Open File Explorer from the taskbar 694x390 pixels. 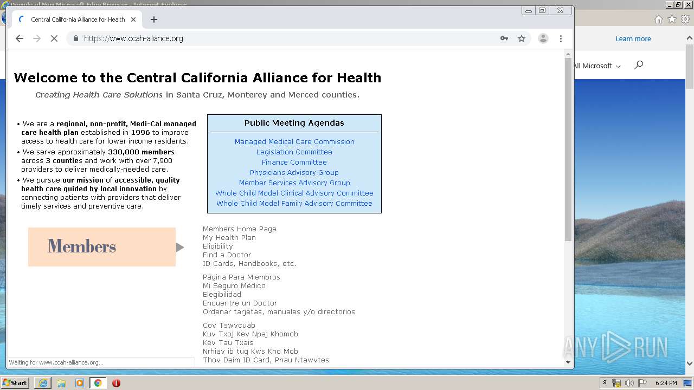point(61,383)
